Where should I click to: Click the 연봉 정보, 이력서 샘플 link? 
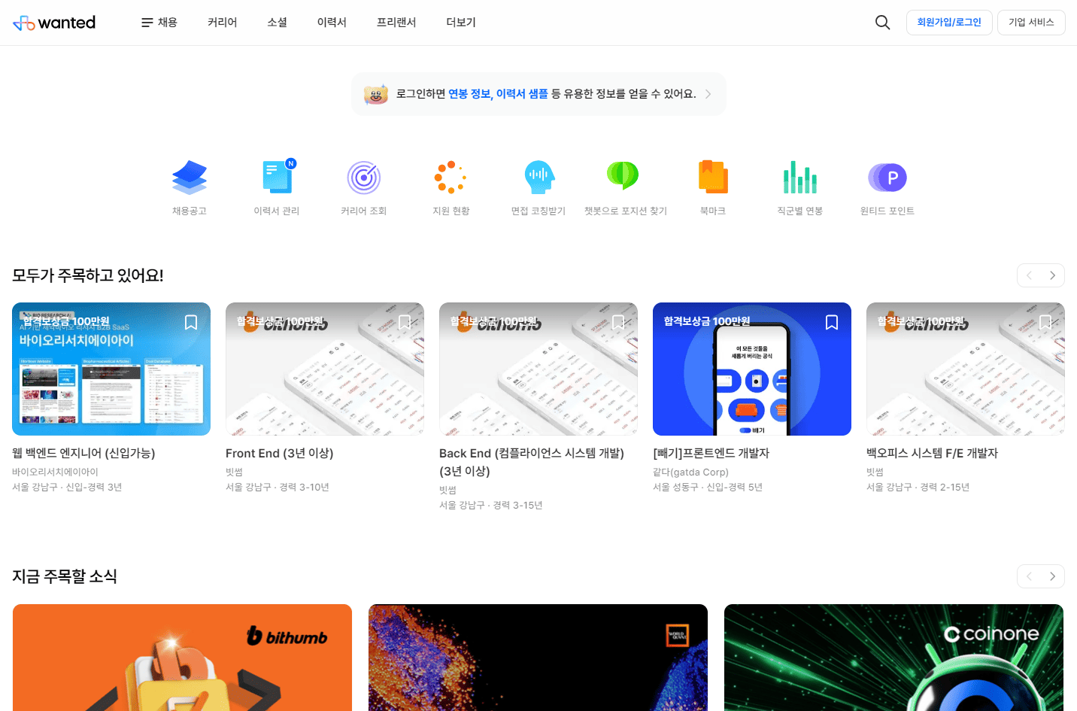498,94
